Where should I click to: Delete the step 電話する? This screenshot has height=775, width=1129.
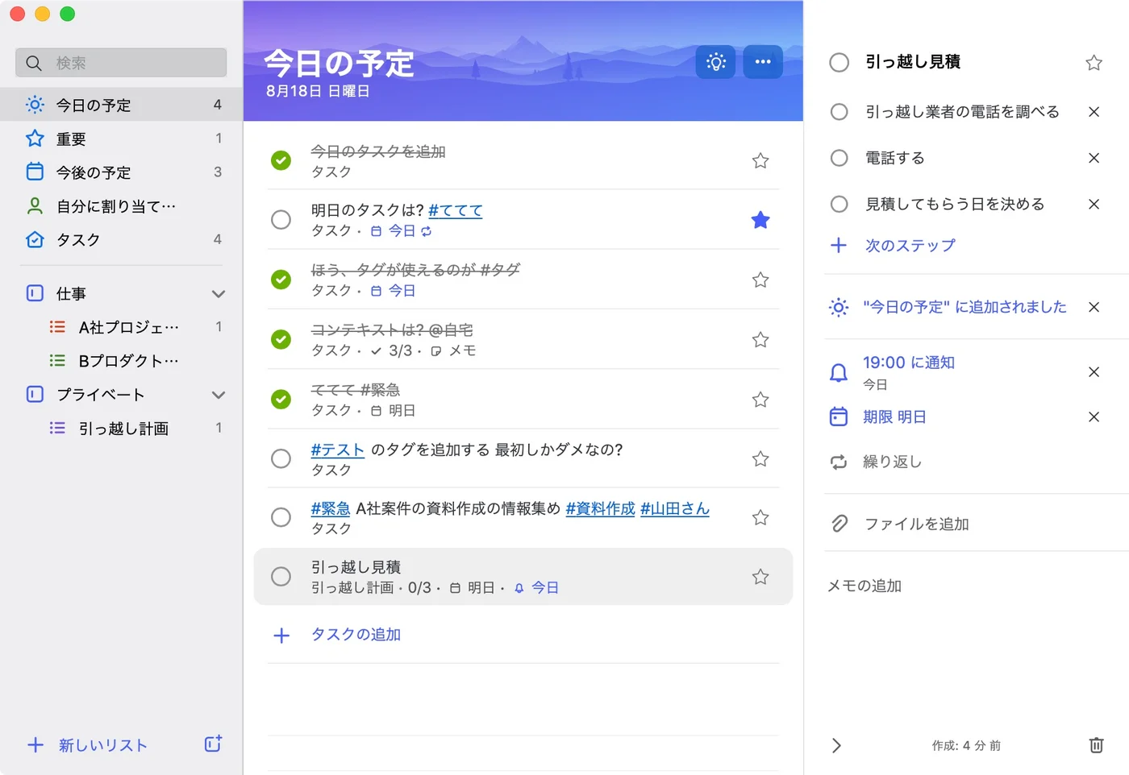[1094, 158]
